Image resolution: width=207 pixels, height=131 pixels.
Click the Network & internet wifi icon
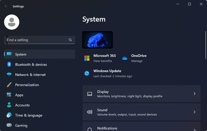click(9, 75)
